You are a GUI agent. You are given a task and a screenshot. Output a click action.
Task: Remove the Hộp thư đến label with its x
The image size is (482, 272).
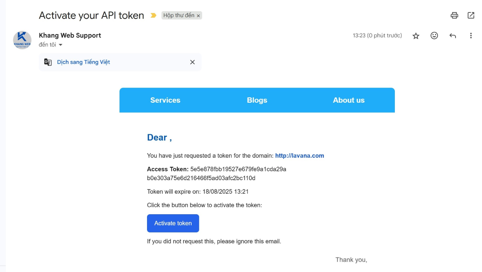[x=198, y=15]
